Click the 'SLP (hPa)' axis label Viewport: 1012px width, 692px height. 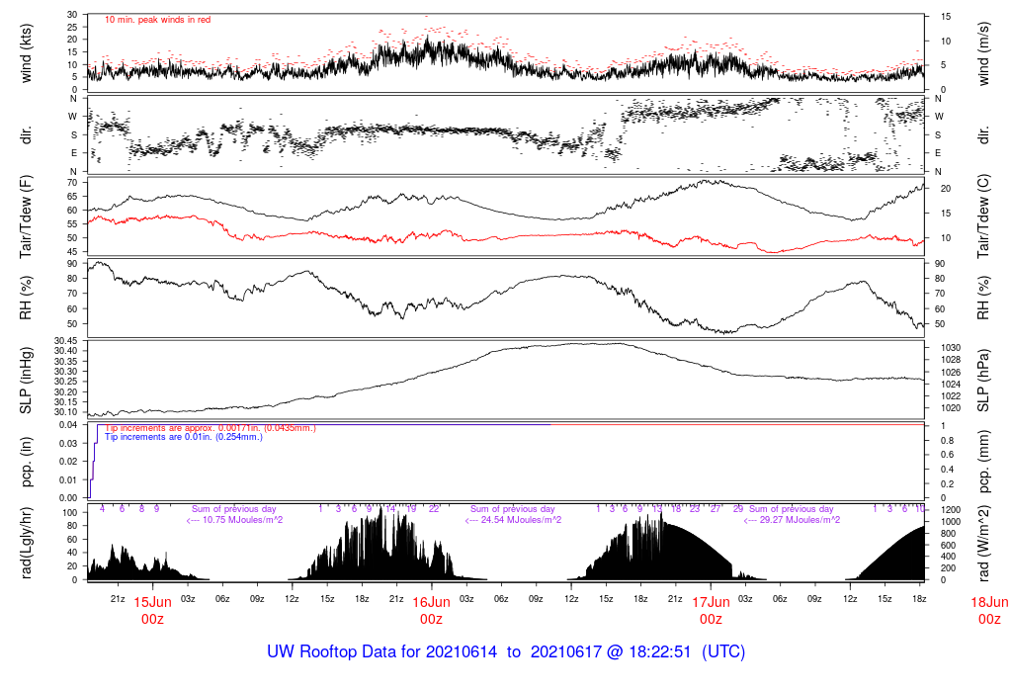tap(983, 381)
